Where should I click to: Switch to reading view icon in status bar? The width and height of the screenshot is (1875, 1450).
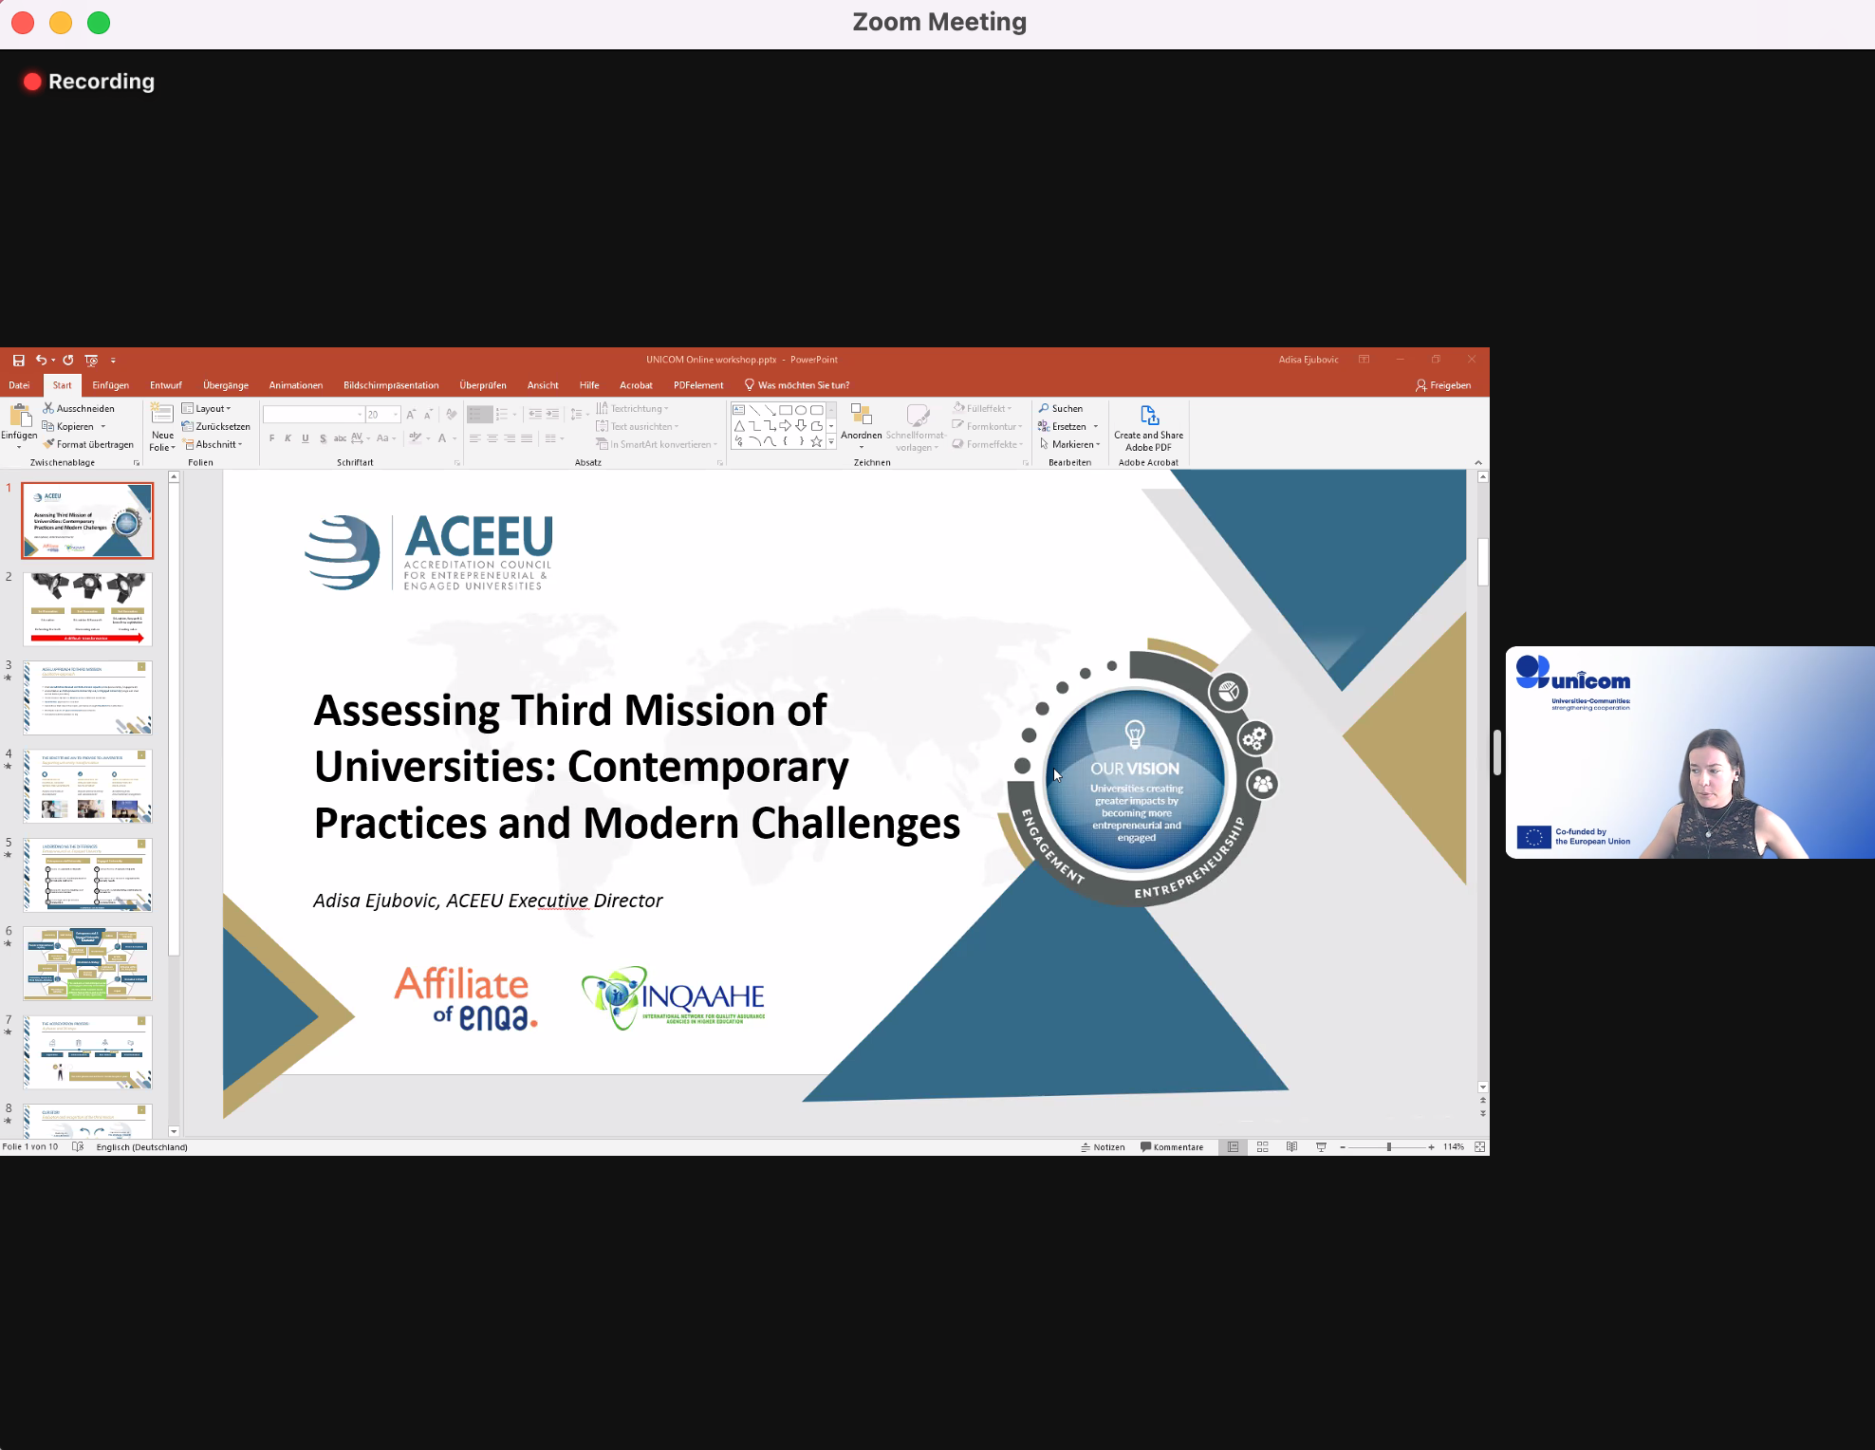pos(1291,1147)
